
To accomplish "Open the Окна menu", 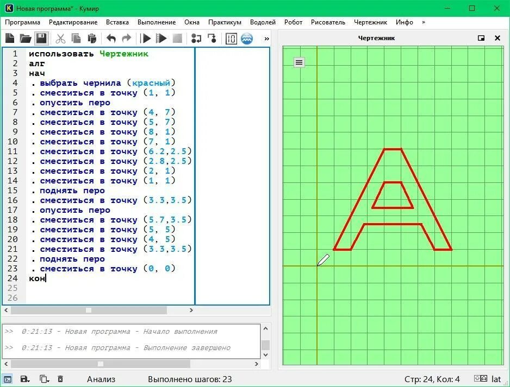I will pos(192,22).
